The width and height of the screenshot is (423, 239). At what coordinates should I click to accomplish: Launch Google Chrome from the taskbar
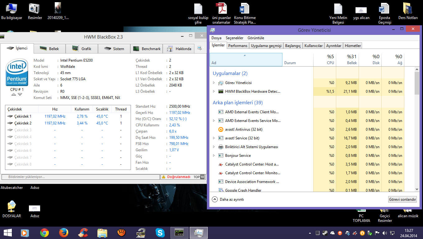(x=44, y=233)
